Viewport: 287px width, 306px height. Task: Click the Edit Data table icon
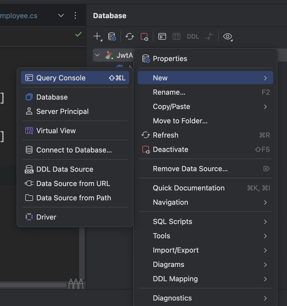[176, 36]
